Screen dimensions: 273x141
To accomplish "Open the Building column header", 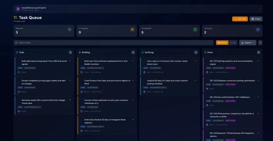I will tap(106, 52).
